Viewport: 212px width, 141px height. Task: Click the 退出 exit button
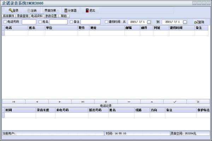pyautogui.click(x=90, y=10)
